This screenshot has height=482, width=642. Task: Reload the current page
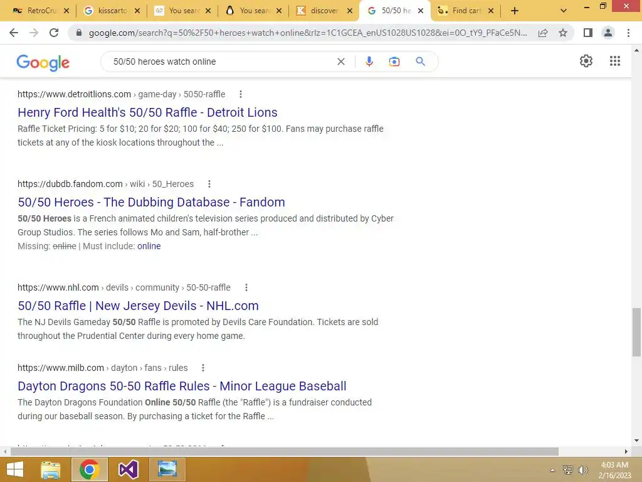54,33
